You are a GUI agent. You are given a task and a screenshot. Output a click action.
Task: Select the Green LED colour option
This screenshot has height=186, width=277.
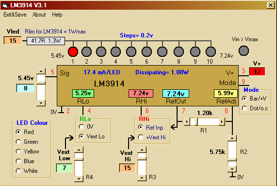27,142
